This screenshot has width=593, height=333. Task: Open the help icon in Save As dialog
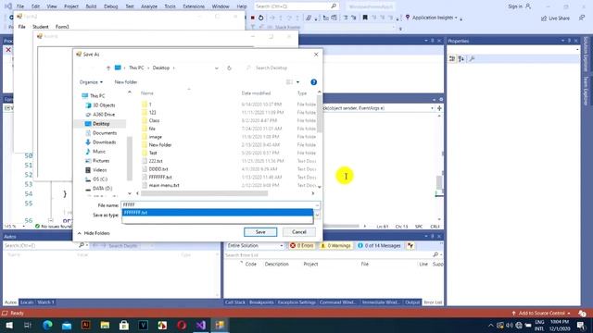coord(313,82)
